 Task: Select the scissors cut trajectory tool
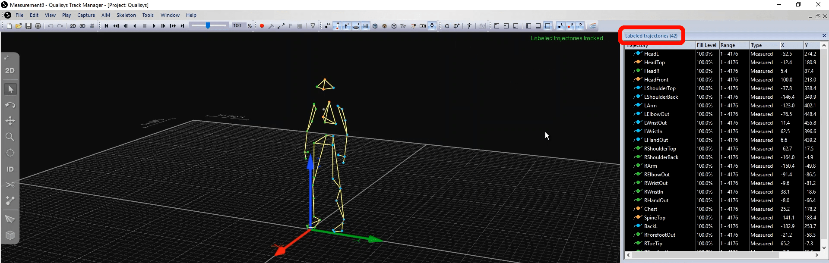10,185
